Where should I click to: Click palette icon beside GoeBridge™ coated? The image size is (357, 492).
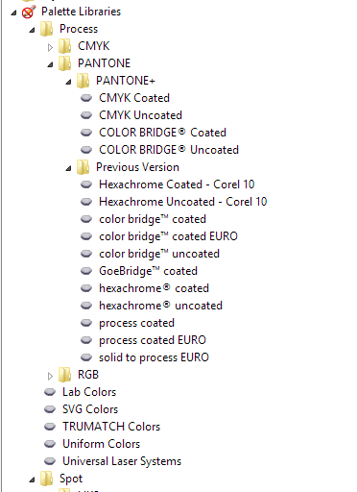click(86, 271)
